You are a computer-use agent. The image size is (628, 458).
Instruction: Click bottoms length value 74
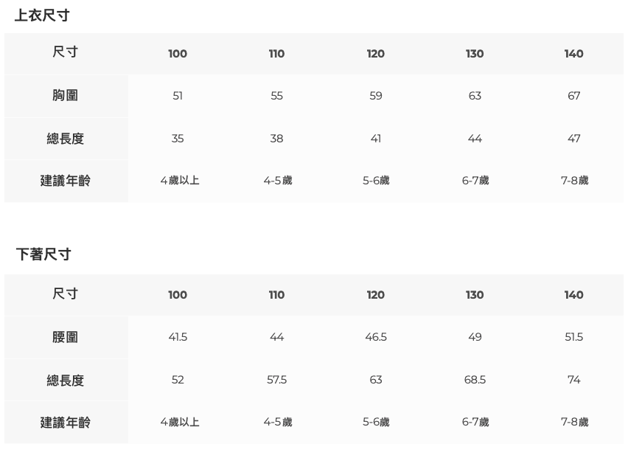(573, 380)
